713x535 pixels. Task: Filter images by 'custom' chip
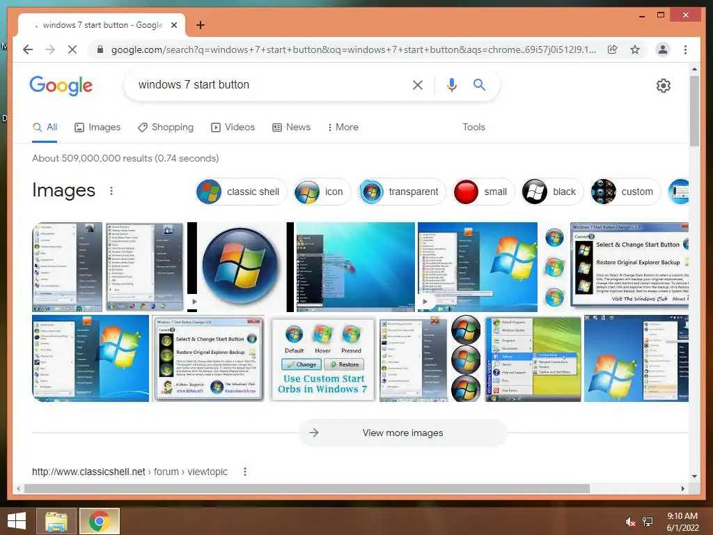tap(625, 192)
